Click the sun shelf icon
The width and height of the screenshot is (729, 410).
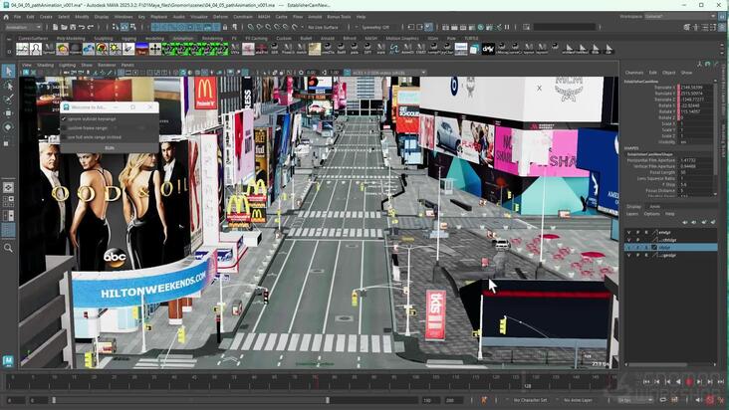(115, 49)
